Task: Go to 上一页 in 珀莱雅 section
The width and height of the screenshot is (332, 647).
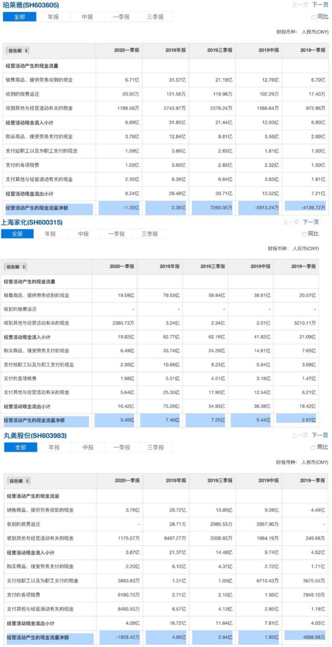Action: [x=300, y=5]
